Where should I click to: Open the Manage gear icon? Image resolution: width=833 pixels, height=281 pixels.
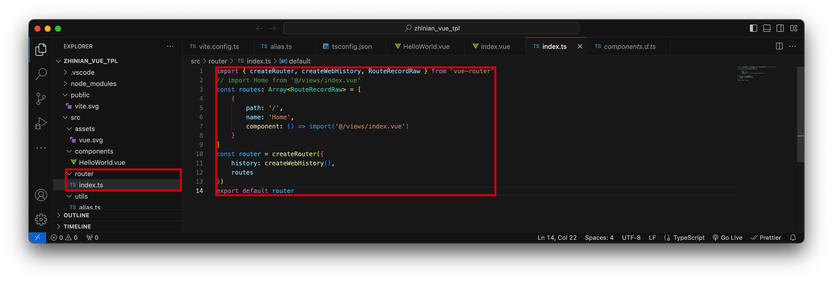click(41, 219)
